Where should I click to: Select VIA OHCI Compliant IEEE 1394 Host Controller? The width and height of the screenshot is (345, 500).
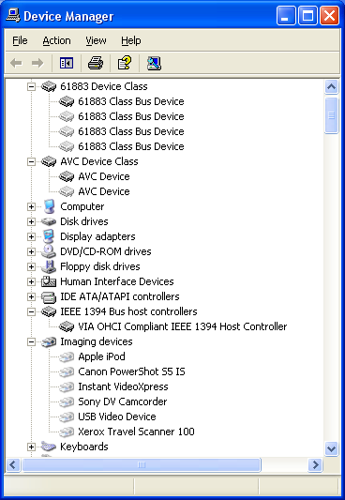click(183, 326)
